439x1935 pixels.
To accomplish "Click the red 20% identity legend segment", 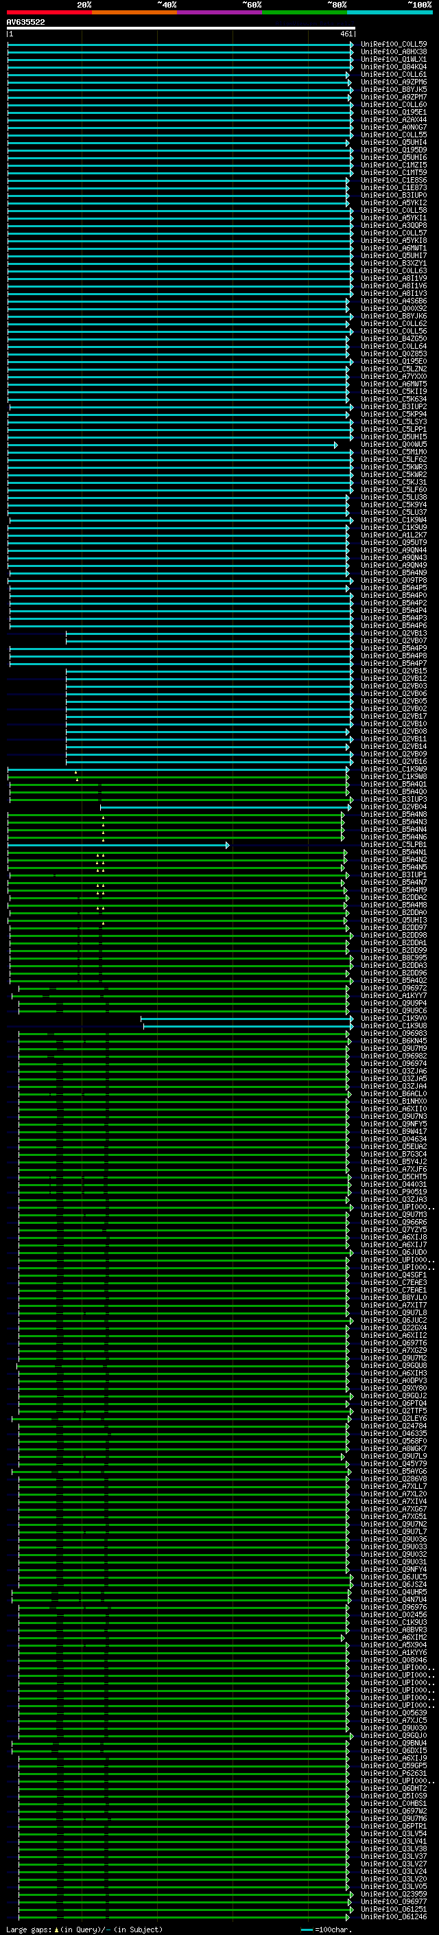I will click(x=49, y=12).
